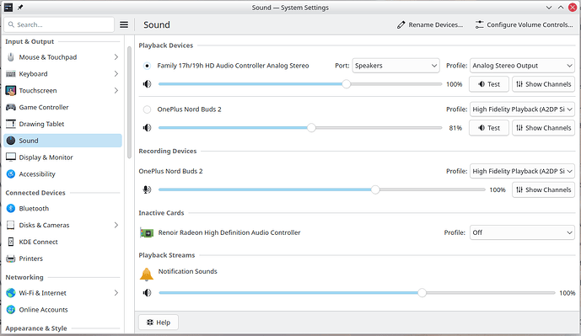Click the 81% volume value
The width and height of the screenshot is (581, 336).
pos(455,128)
